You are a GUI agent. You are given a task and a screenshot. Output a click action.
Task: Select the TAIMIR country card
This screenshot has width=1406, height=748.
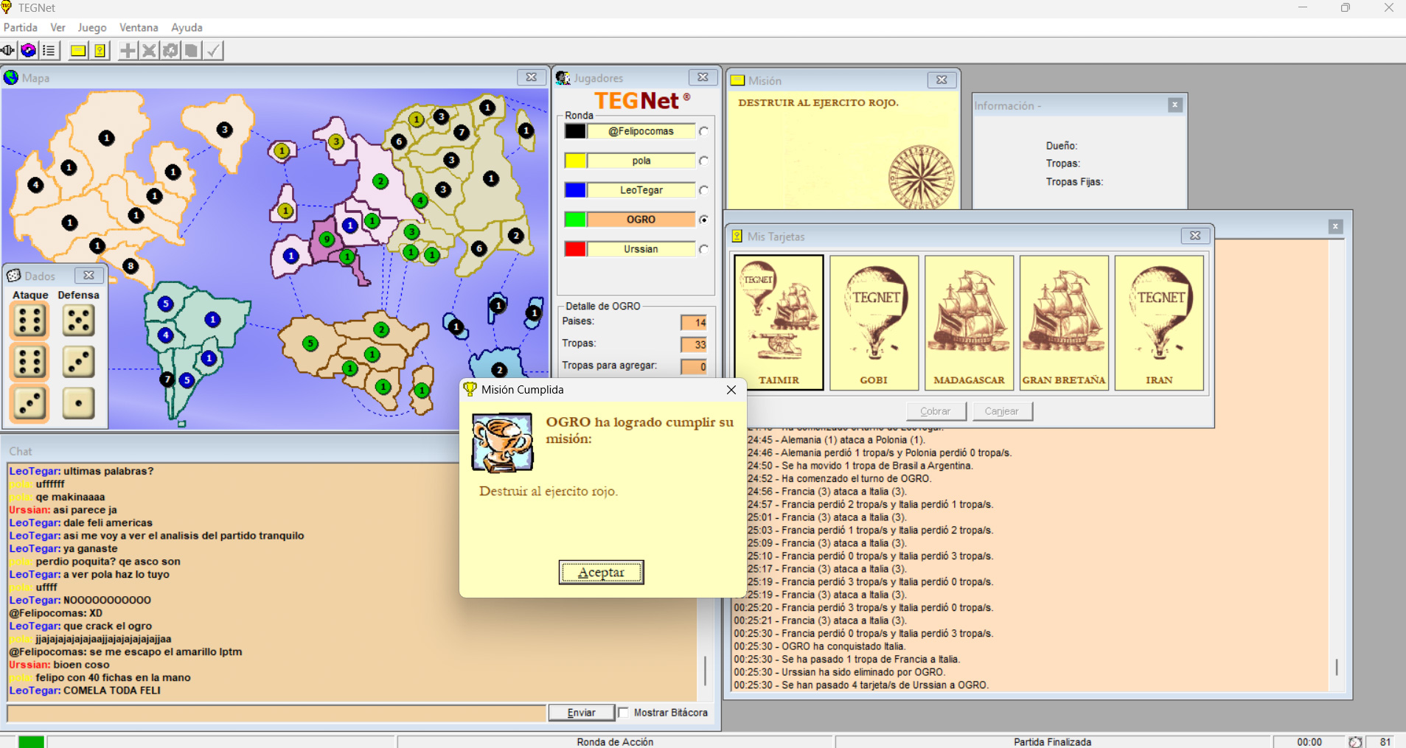click(779, 322)
